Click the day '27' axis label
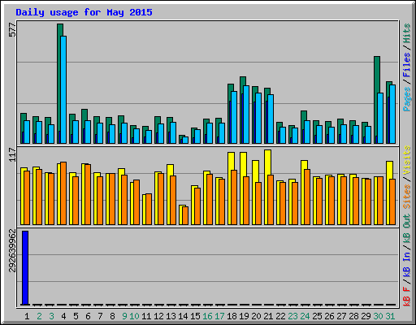Viewport: 416px width, 325px height. 341,316
